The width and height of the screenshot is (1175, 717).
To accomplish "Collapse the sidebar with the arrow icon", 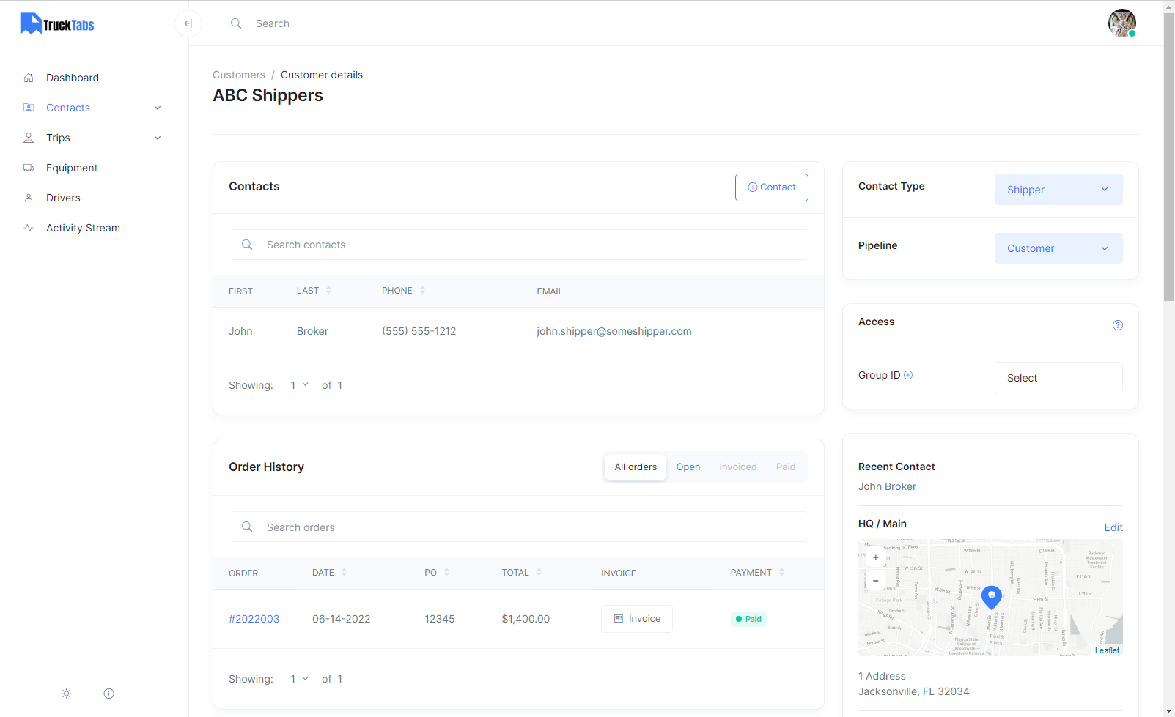I will (x=188, y=23).
